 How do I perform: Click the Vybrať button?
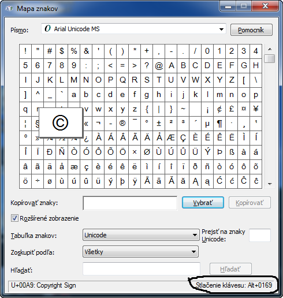pyautogui.click(x=203, y=203)
